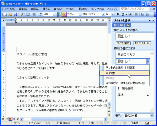Image resolution: width=157 pixels, height=126 pixels.
Task: Switch to Print Layout view icon
Action: (10, 119)
